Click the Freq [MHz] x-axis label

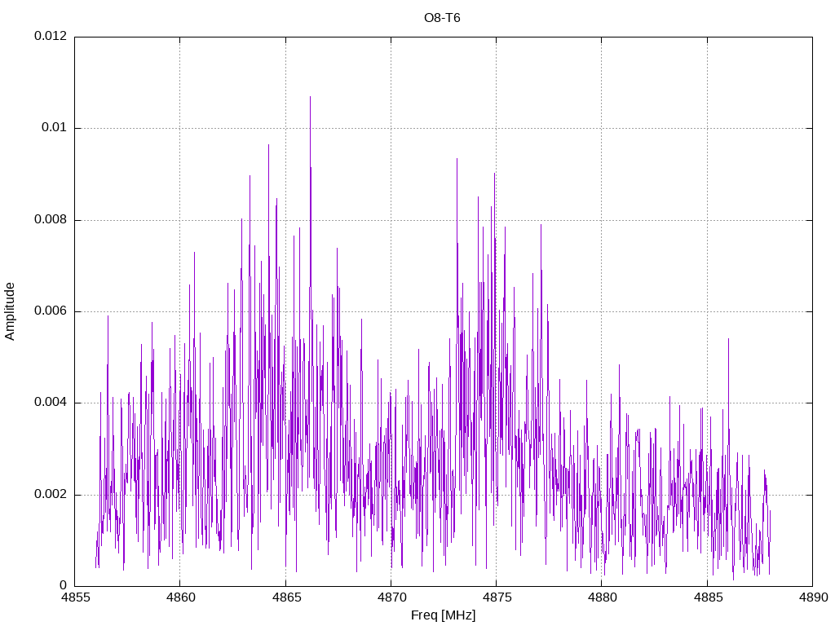pos(443,615)
